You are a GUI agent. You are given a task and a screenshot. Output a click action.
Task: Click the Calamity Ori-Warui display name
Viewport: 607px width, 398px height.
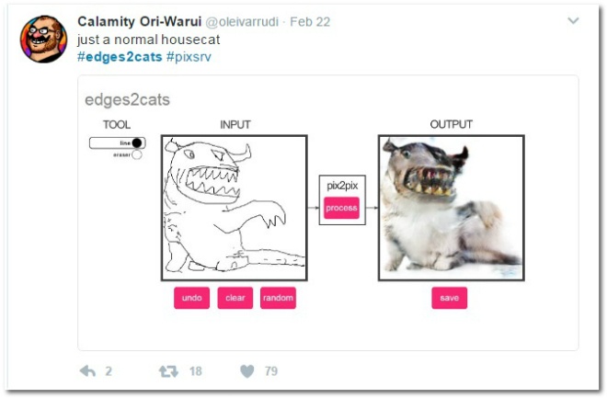pos(140,21)
